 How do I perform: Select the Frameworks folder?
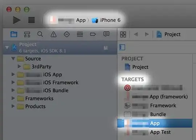35,98
